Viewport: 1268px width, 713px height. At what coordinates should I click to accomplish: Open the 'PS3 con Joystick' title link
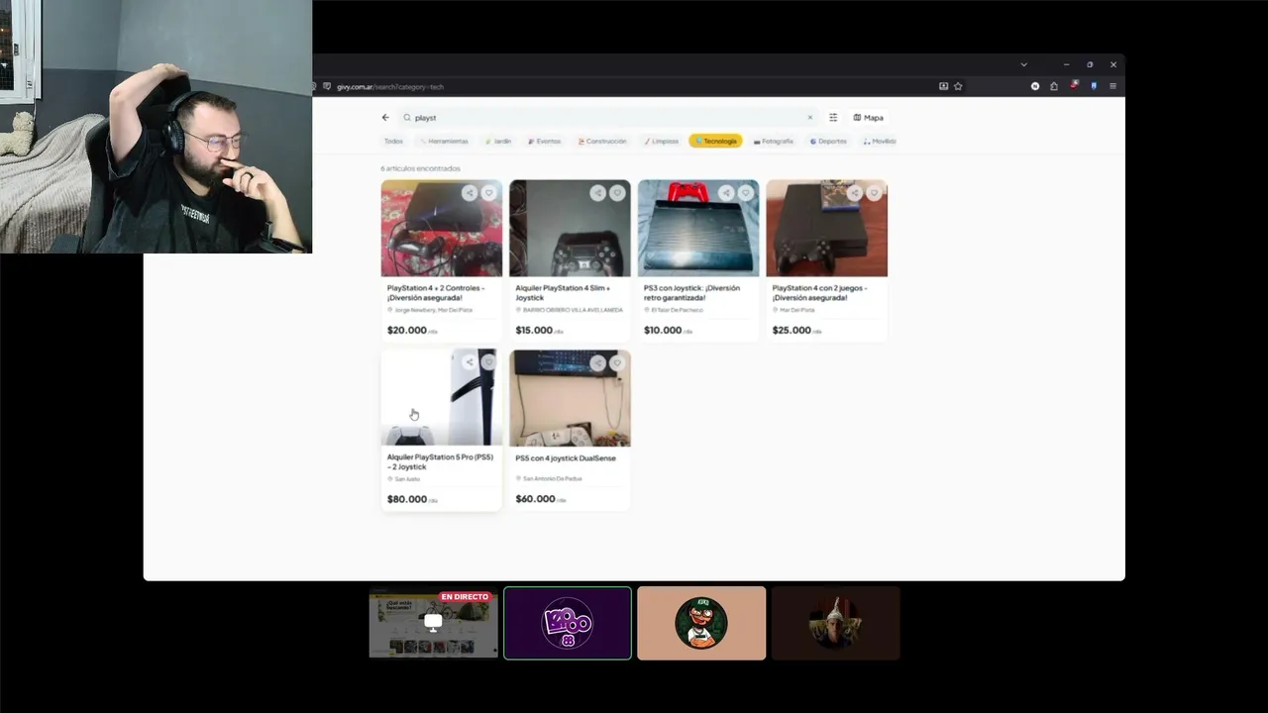coord(691,292)
